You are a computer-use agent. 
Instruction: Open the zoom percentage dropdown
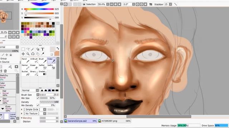pyautogui.click(x=108, y=4)
